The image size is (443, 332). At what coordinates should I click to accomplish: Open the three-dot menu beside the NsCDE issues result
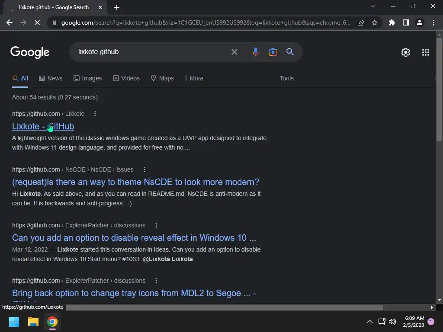(144, 169)
